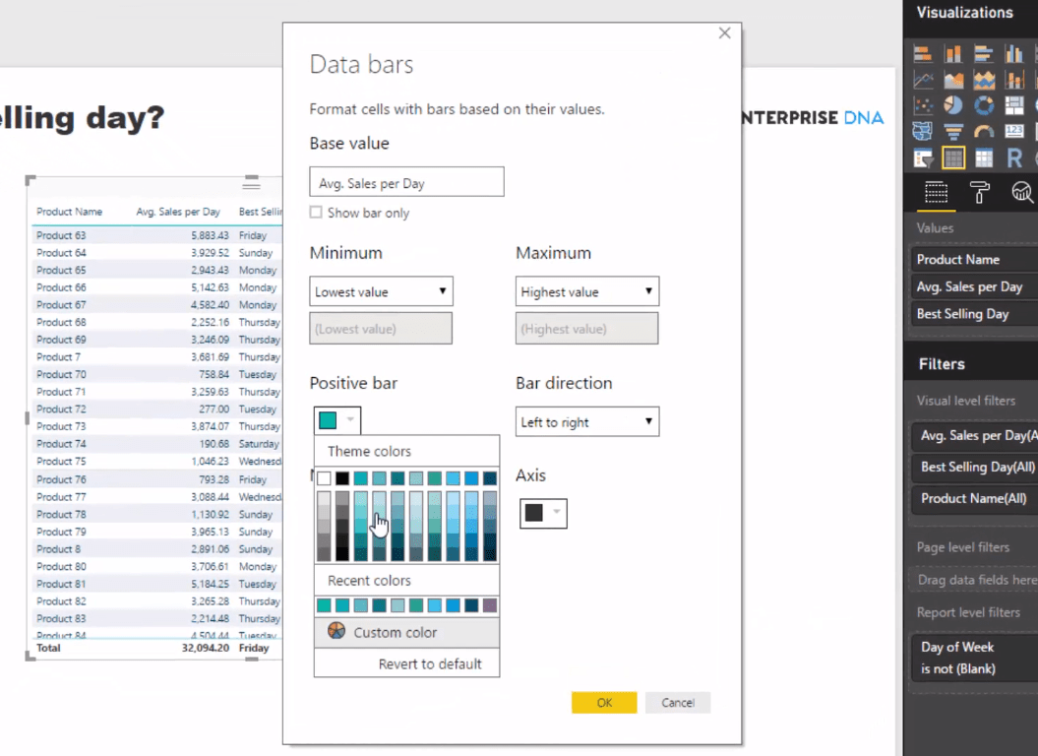Click the disabled Highest value input
The image size is (1038, 756).
tap(587, 329)
